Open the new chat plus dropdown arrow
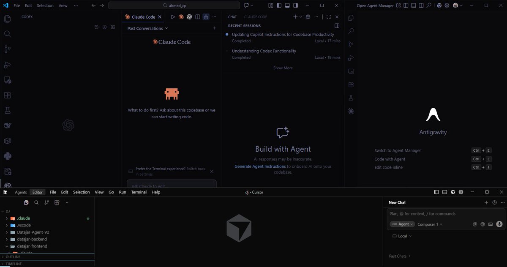The height and width of the screenshot is (267, 507). pyautogui.click(x=301, y=17)
